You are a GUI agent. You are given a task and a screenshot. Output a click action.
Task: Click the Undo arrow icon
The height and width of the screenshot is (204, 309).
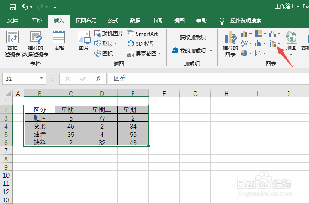pos(25,7)
